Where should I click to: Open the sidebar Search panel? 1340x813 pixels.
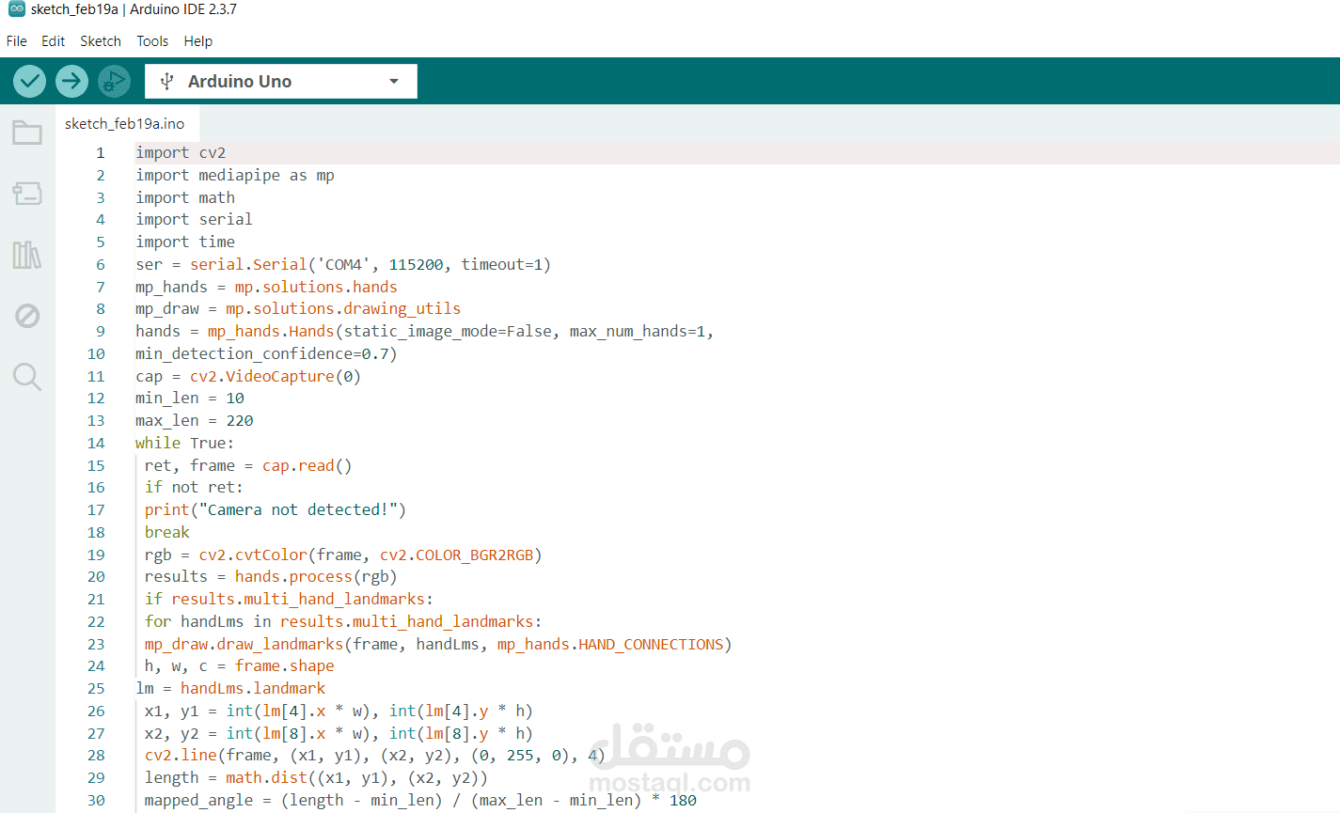pos(27,377)
